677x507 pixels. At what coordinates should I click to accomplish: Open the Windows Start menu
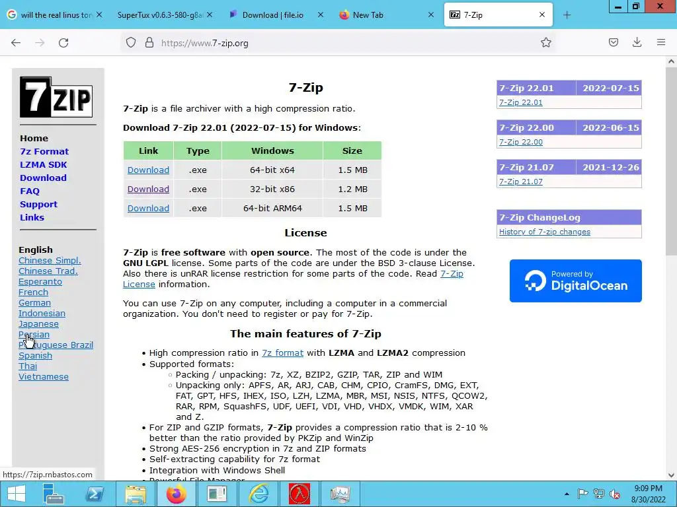click(17, 494)
